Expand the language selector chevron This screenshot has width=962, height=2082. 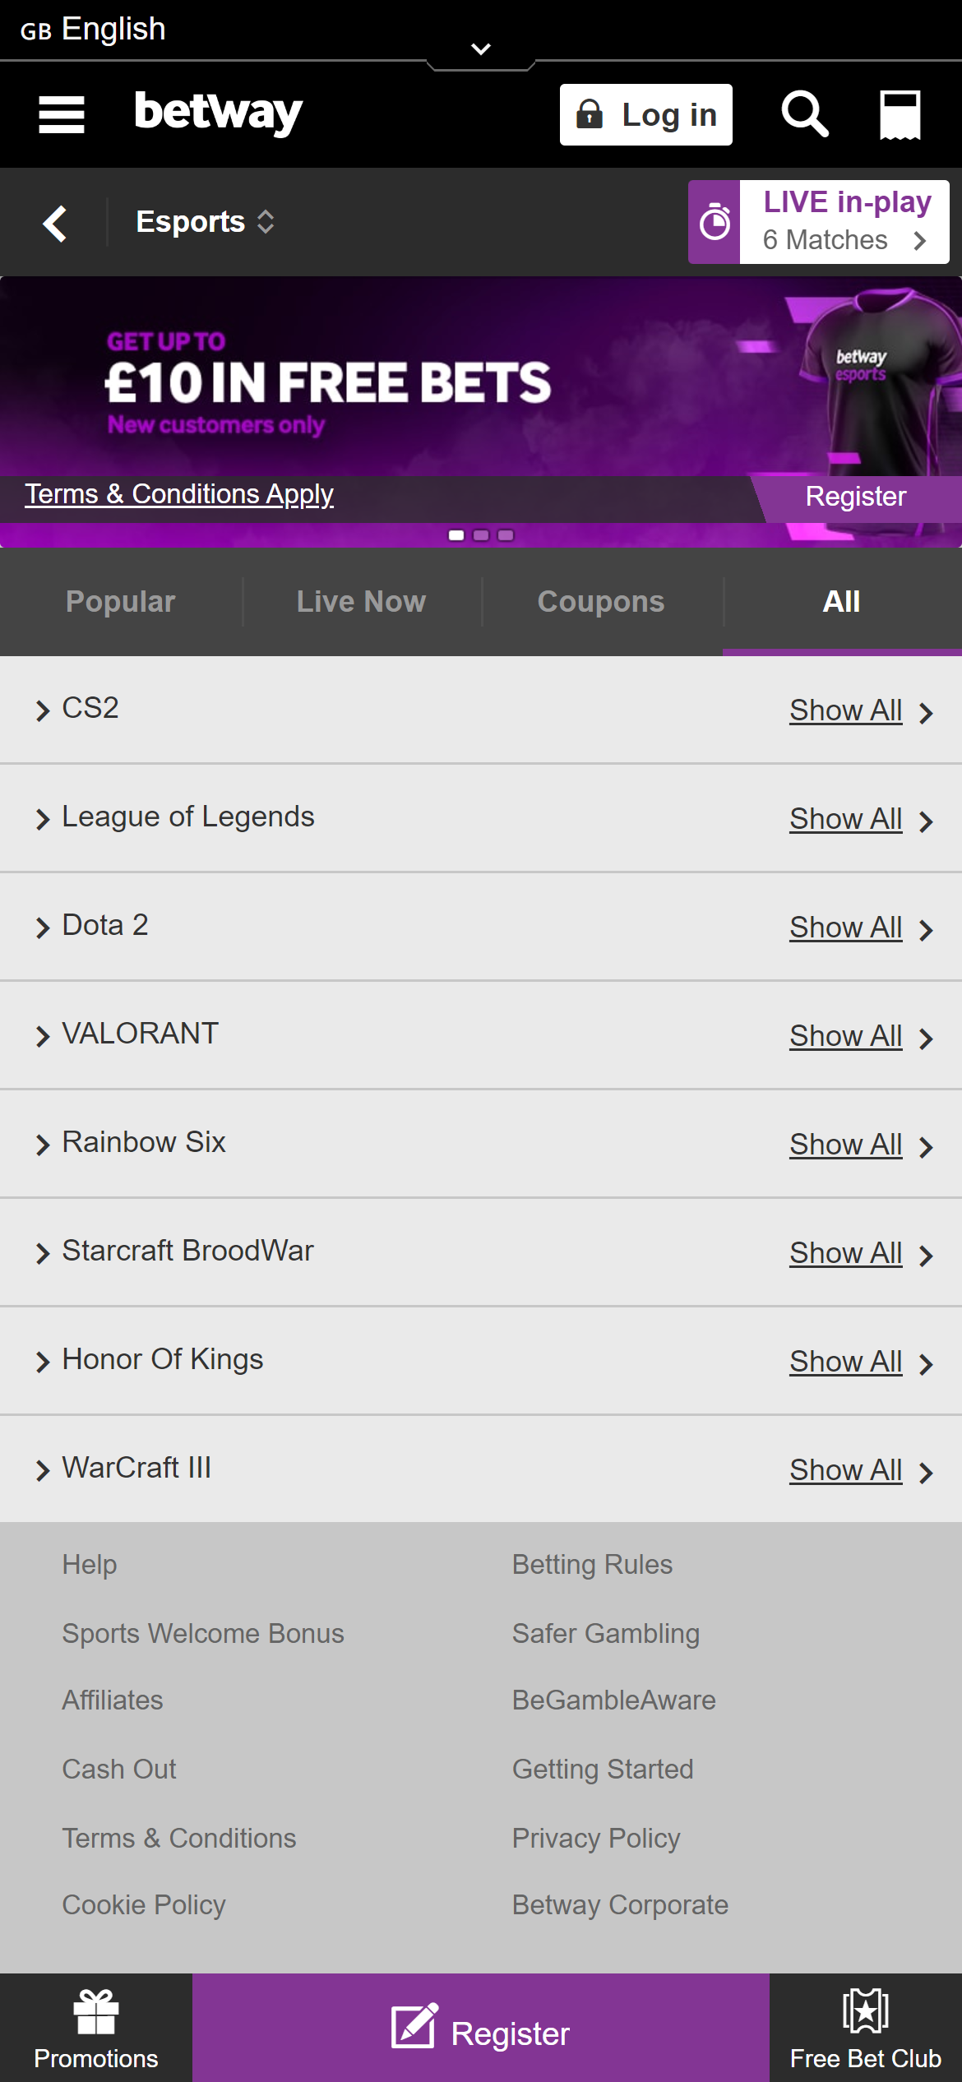click(x=481, y=49)
